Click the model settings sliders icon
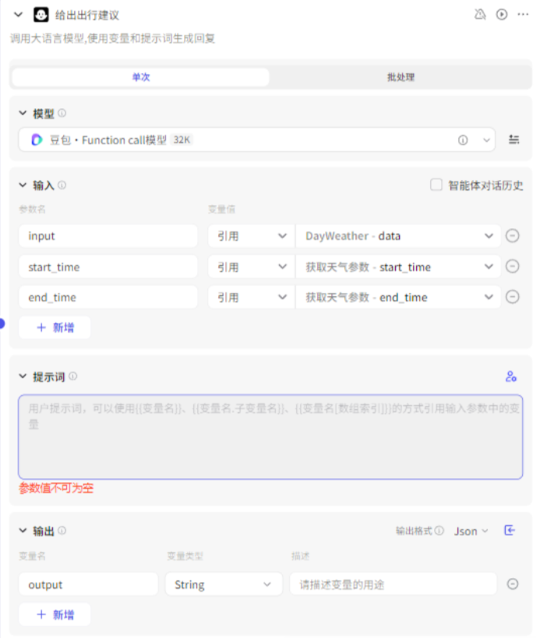Image resolution: width=536 pixels, height=638 pixels. click(513, 139)
